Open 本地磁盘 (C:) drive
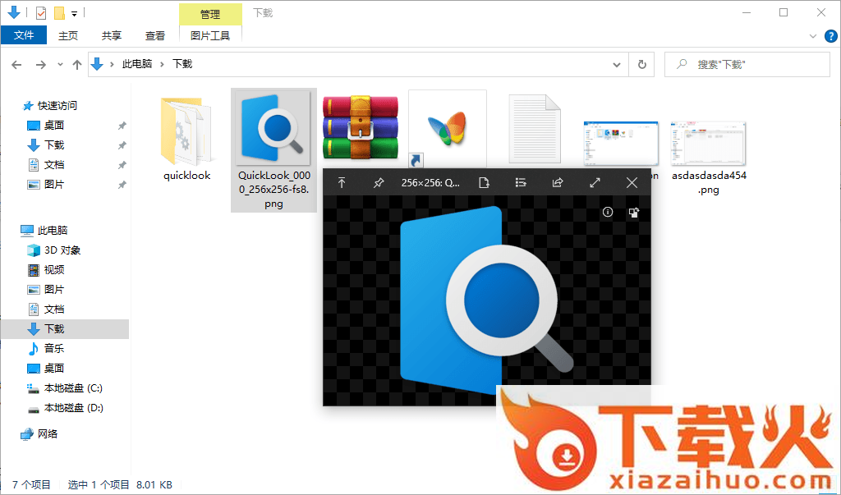841x495 pixels. [64, 387]
